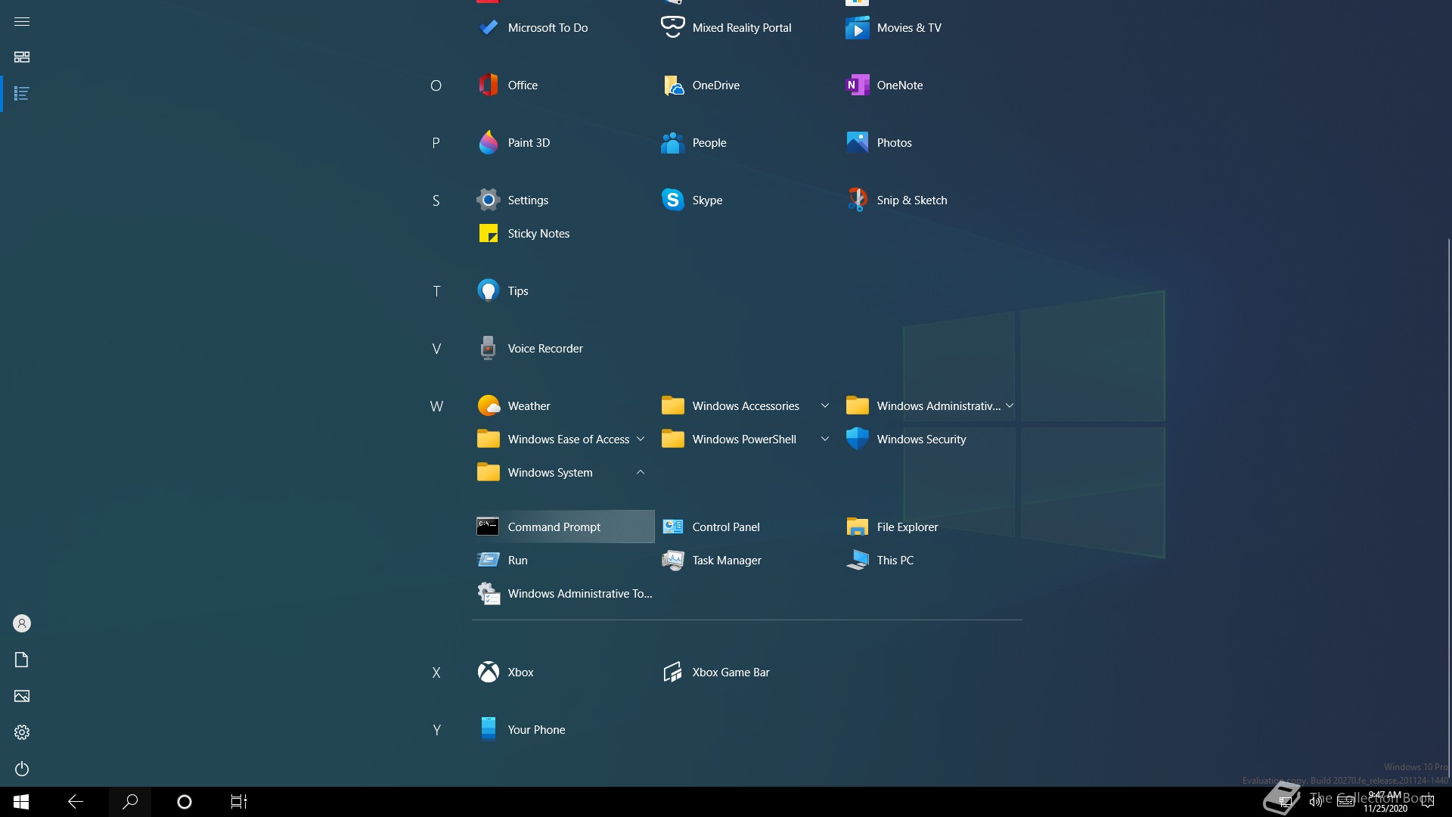Screen dimensions: 1452x817
Task: Launch Paint 3D
Action: click(x=562, y=143)
